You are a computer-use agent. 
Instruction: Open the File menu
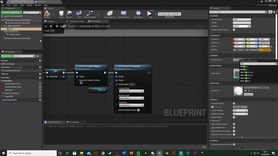click(x=3, y=5)
